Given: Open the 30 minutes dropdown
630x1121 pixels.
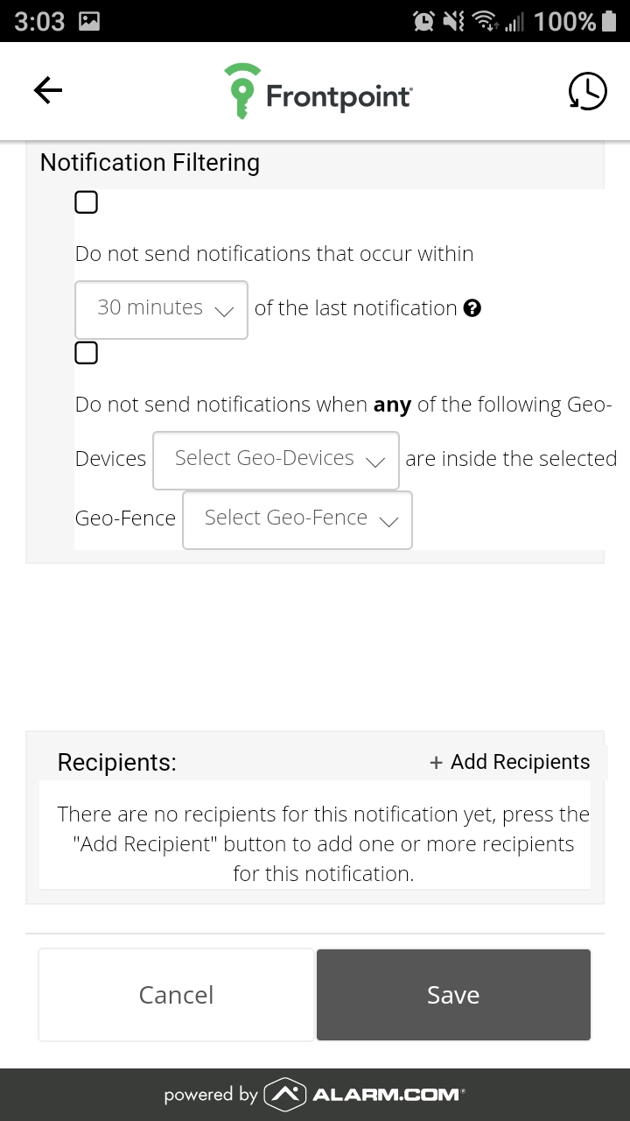Looking at the screenshot, I should coord(161,309).
